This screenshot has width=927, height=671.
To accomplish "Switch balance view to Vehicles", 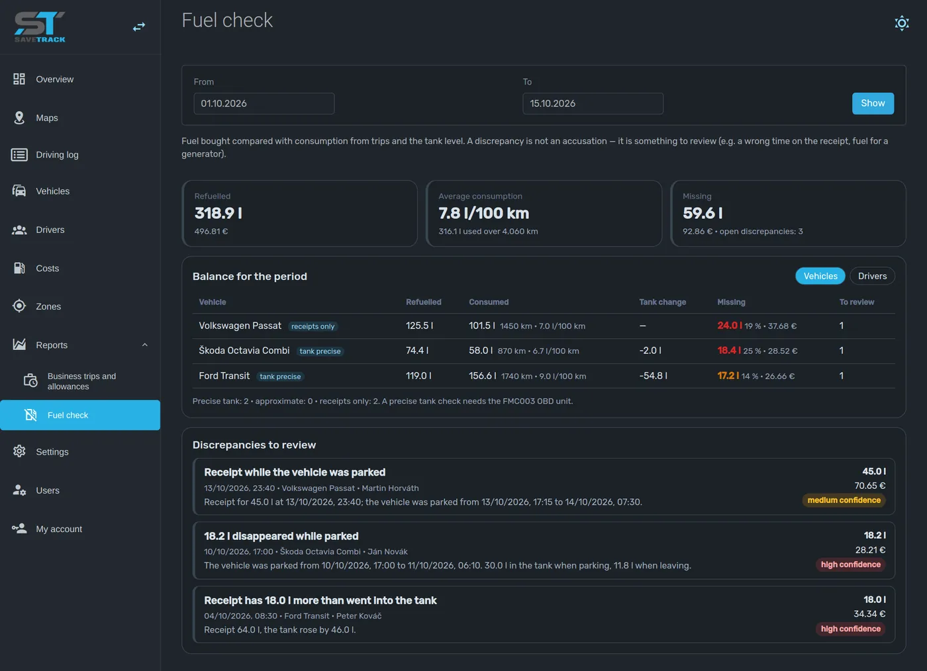I will (x=820, y=277).
